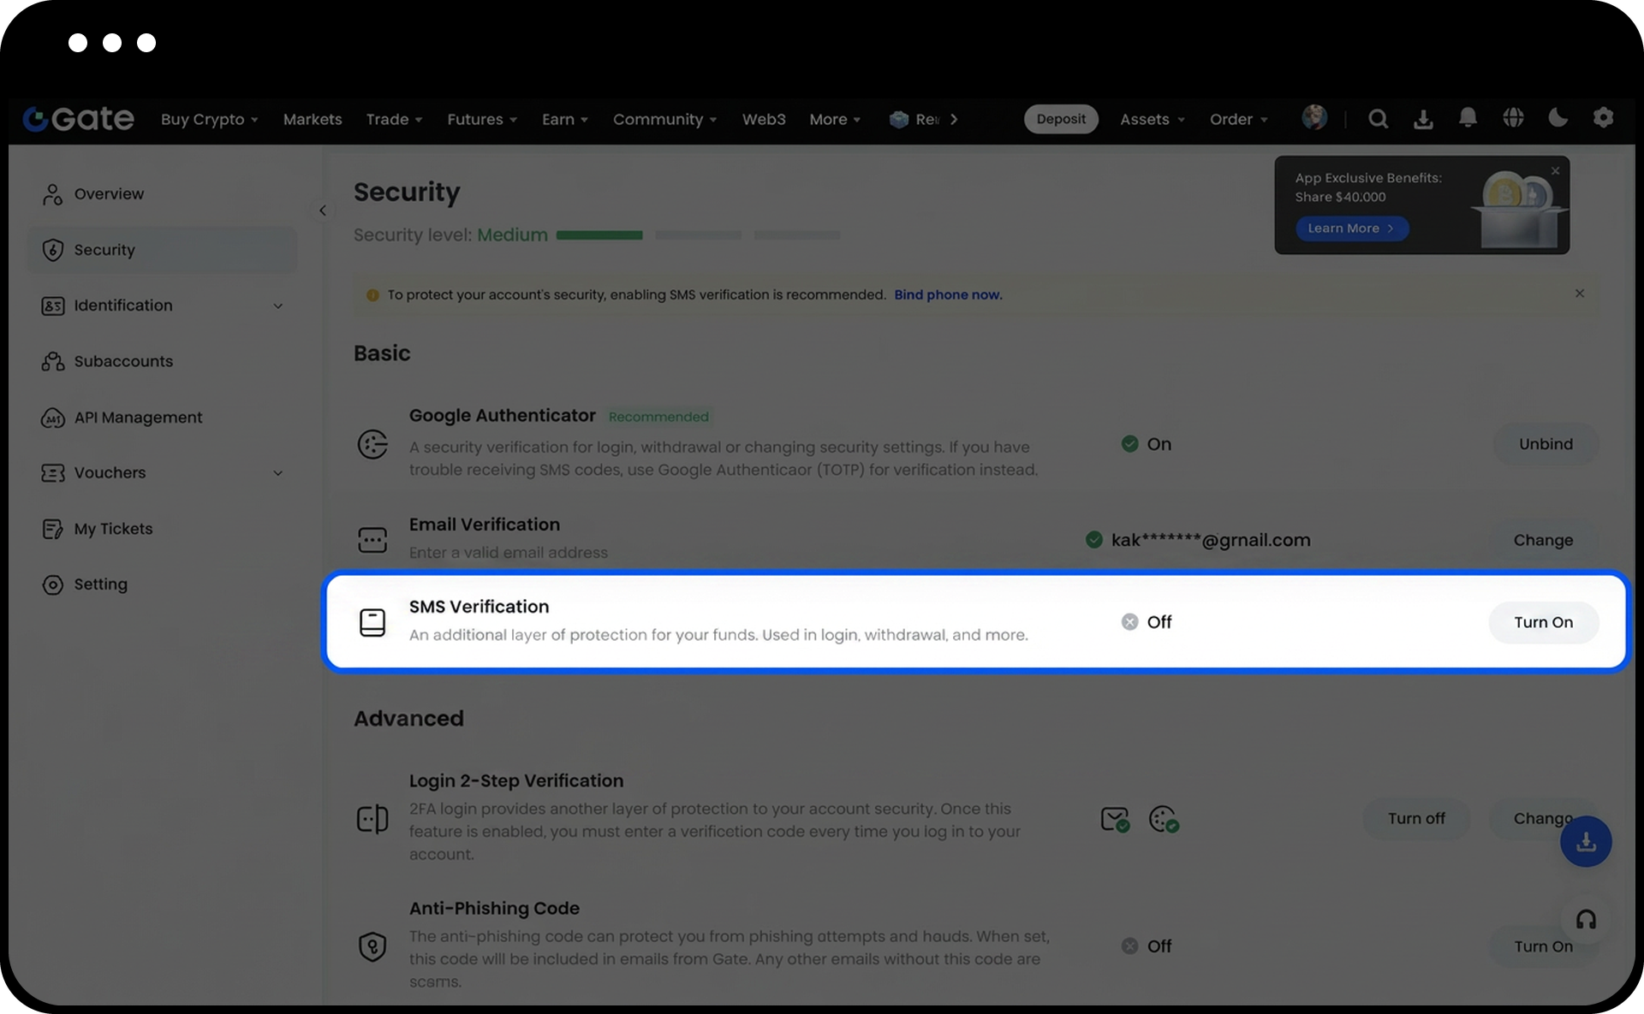Viewport: 1644px width, 1014px height.
Task: Open settings gear in top bar
Action: (1603, 118)
